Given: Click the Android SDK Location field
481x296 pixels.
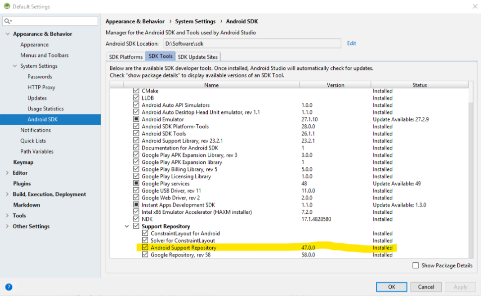Looking at the screenshot, I should point(252,44).
